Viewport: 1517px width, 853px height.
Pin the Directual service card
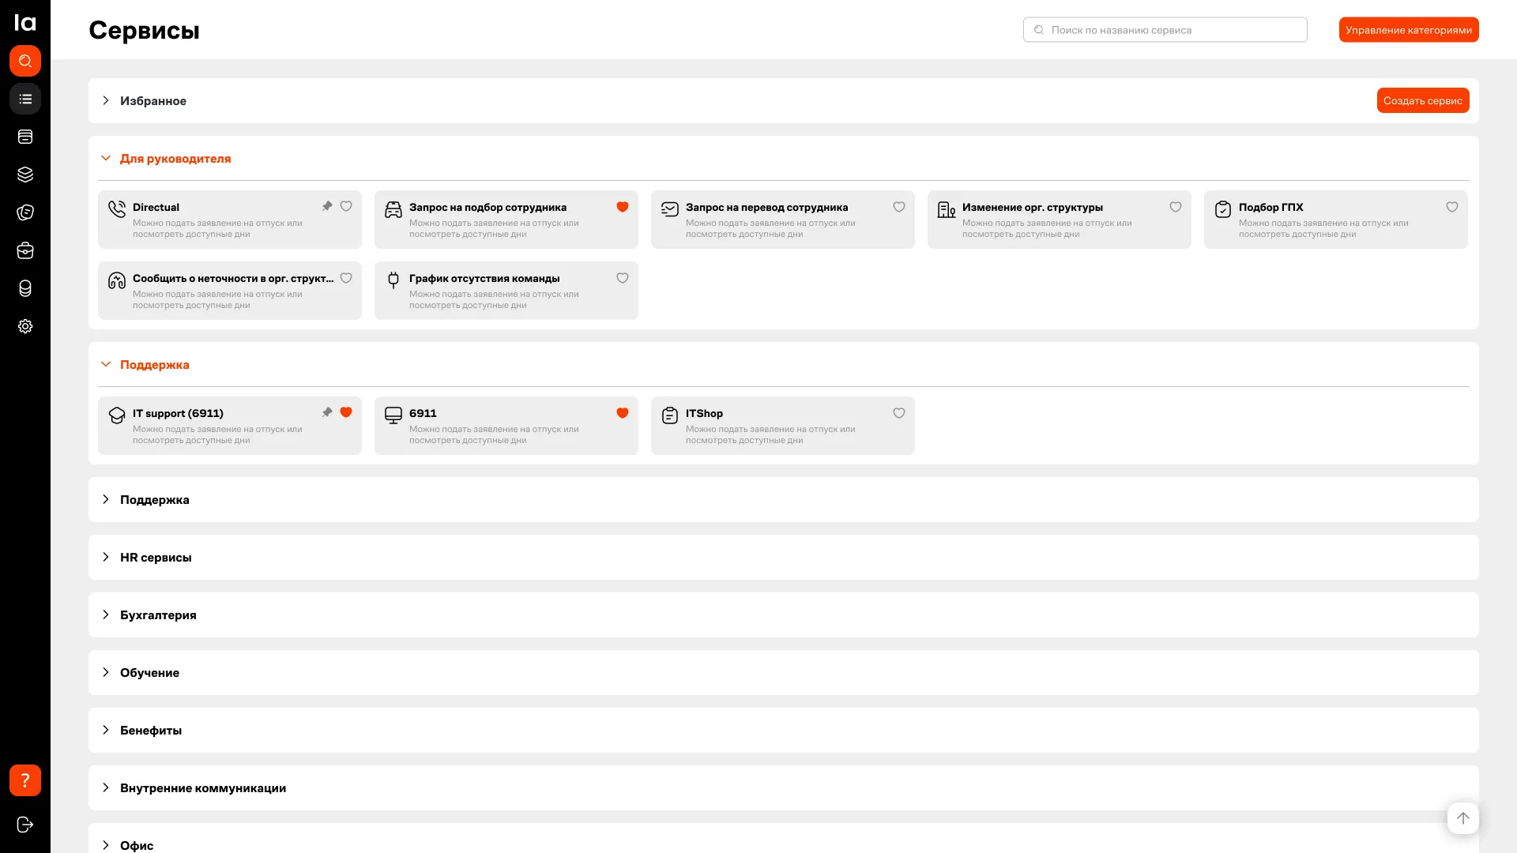point(327,206)
